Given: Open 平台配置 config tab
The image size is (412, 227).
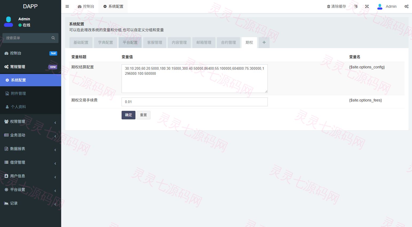Looking at the screenshot, I should click(x=130, y=42).
